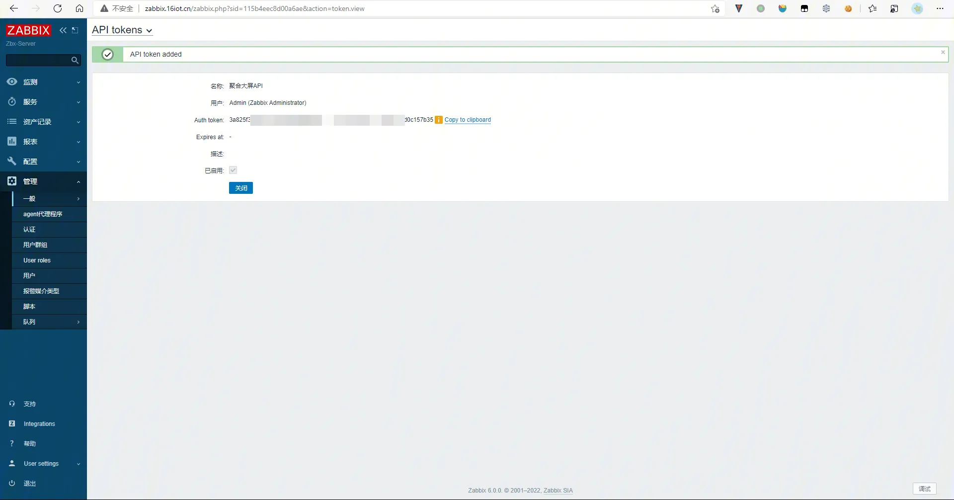Click the search magnifier icon in sidebar
The image size is (954, 500).
tap(75, 60)
